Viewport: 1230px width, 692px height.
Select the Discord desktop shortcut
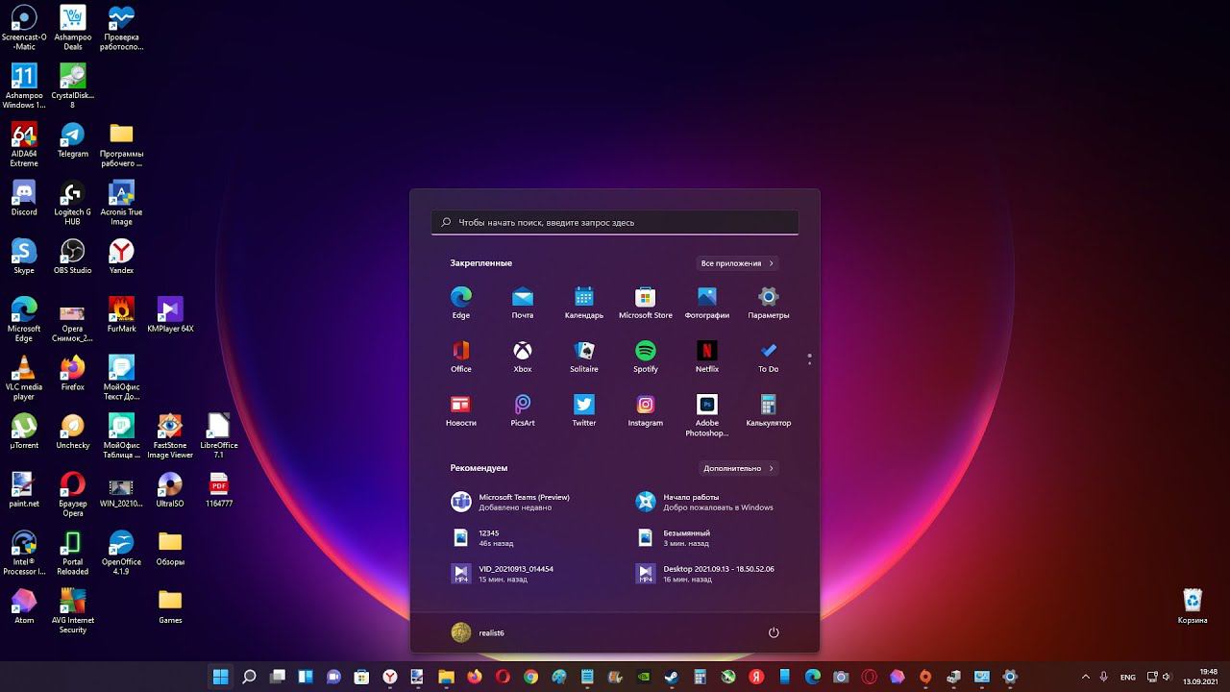pyautogui.click(x=24, y=198)
